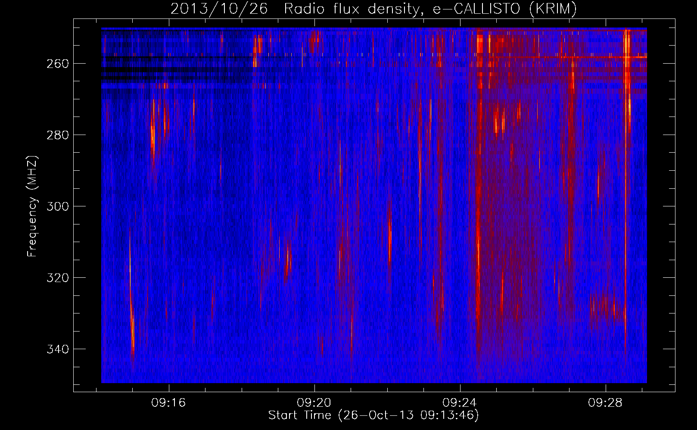Click the 09:28 time tick label
Screen dimensions: 697x430
click(x=605, y=402)
